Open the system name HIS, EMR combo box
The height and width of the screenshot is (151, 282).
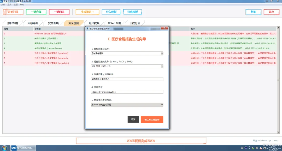[x=162, y=66]
